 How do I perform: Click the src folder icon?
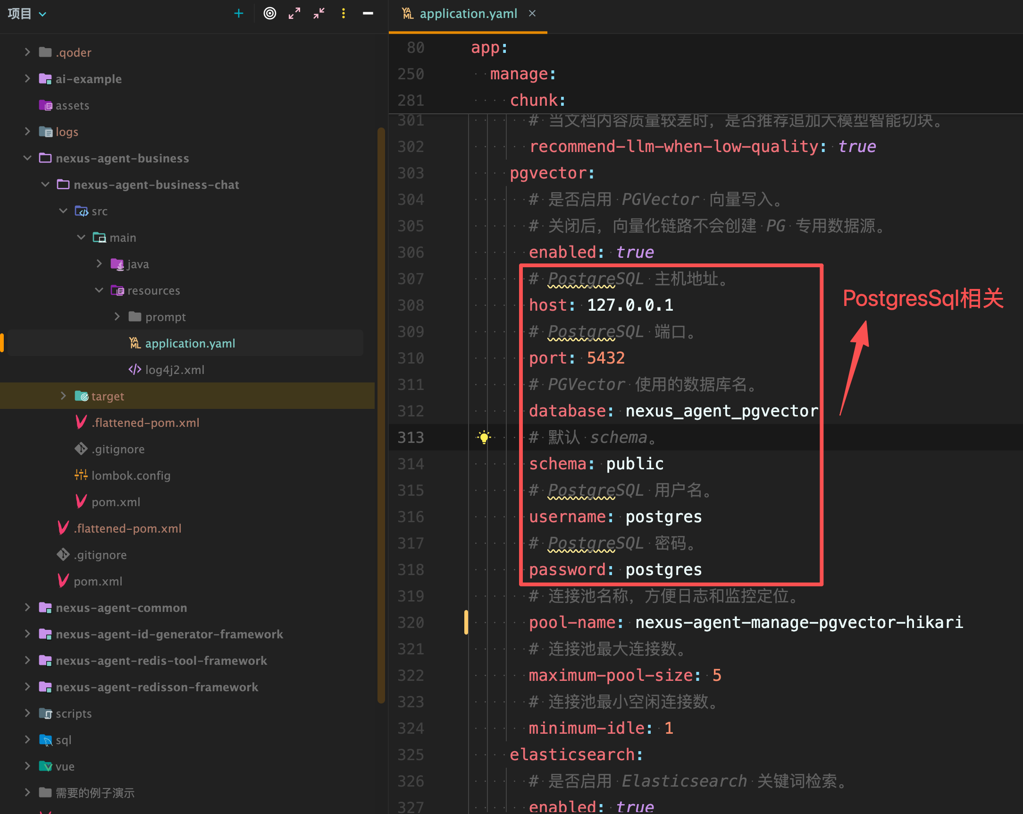pos(81,211)
